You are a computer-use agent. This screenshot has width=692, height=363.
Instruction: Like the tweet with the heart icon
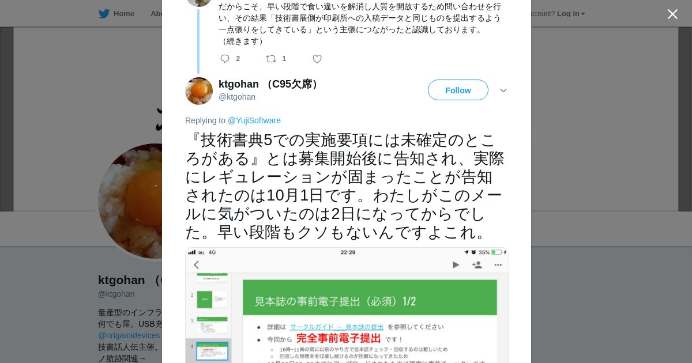pyautogui.click(x=317, y=59)
